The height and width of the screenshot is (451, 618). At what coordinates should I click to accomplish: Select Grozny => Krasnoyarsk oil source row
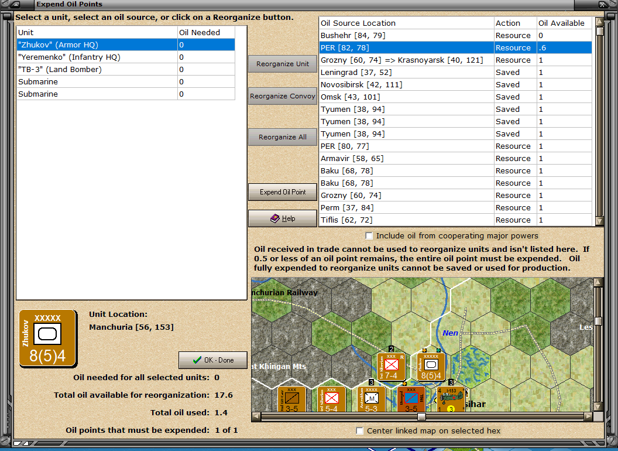coord(456,60)
